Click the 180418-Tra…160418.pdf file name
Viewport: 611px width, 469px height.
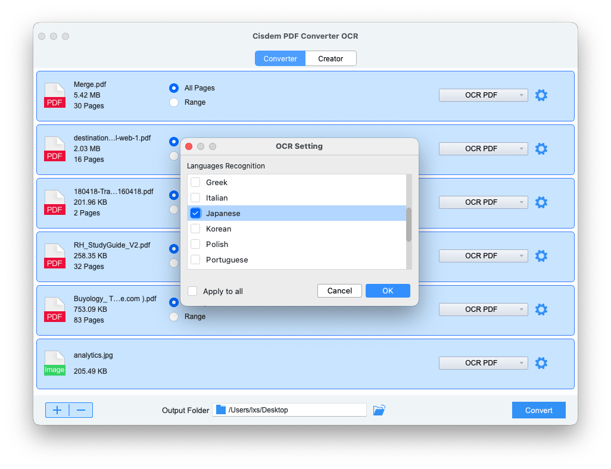[113, 192]
